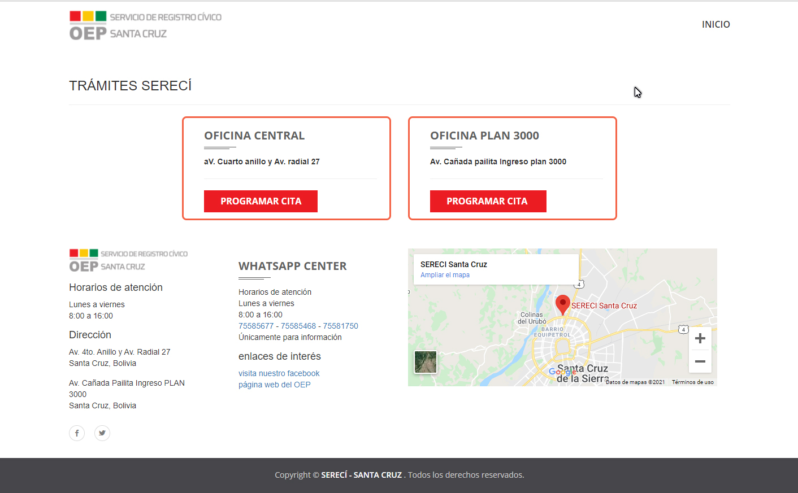Click the red SERECI map pin
The width and height of the screenshot is (798, 493).
click(562, 304)
